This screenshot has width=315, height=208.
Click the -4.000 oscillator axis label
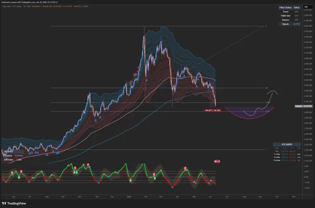(307, 188)
